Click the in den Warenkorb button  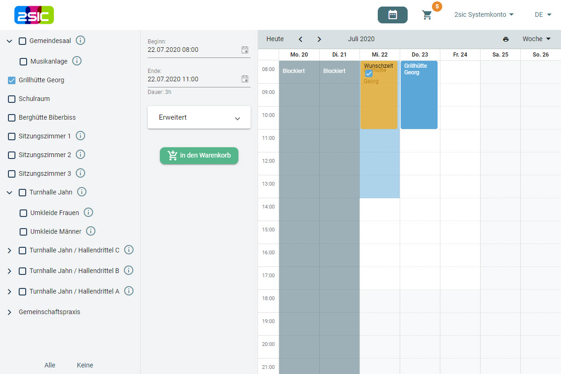coord(199,156)
